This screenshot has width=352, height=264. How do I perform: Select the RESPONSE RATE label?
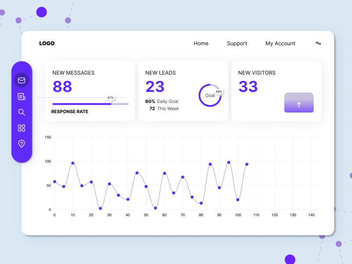pyautogui.click(x=70, y=112)
